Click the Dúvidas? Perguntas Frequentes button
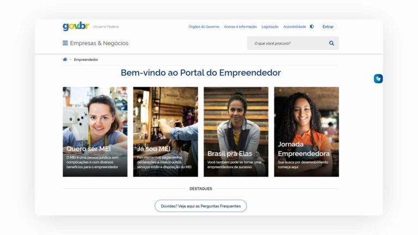This screenshot has width=418, height=235. pyautogui.click(x=201, y=206)
